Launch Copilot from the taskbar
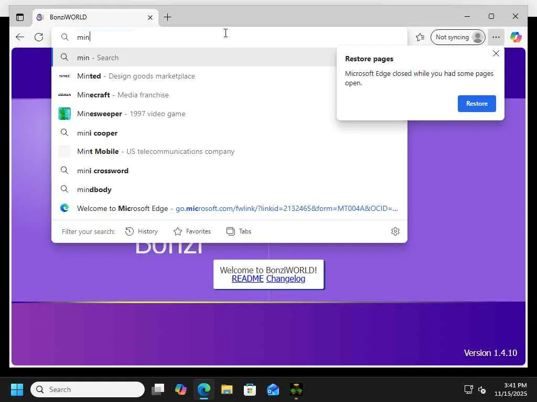 (x=181, y=389)
